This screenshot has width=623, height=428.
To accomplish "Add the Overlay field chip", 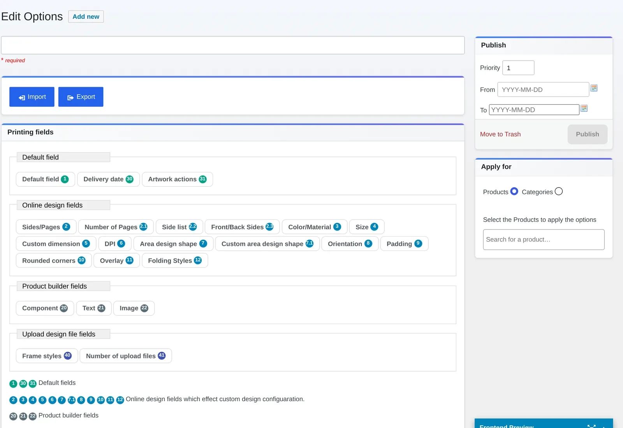I will [117, 260].
